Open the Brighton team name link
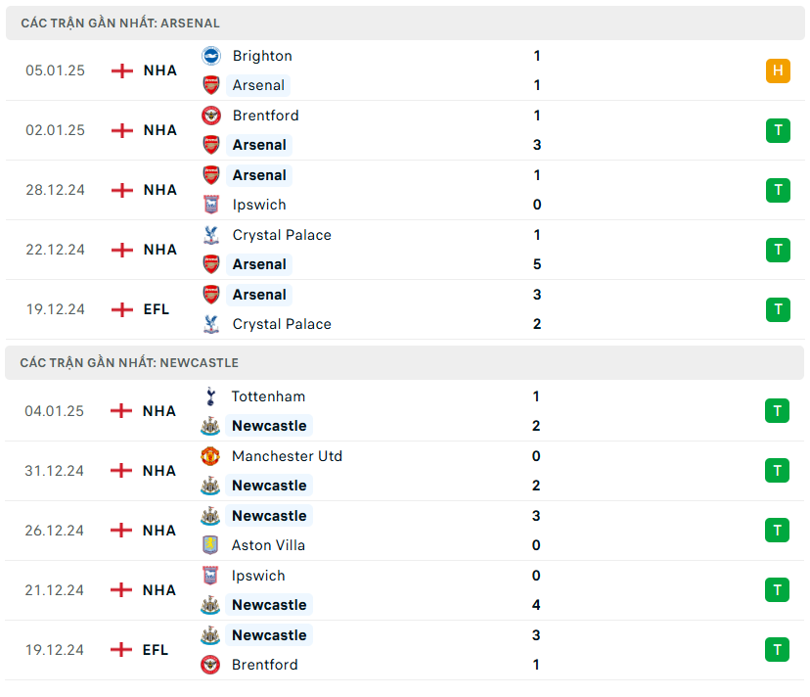810x697 pixels. point(262,56)
